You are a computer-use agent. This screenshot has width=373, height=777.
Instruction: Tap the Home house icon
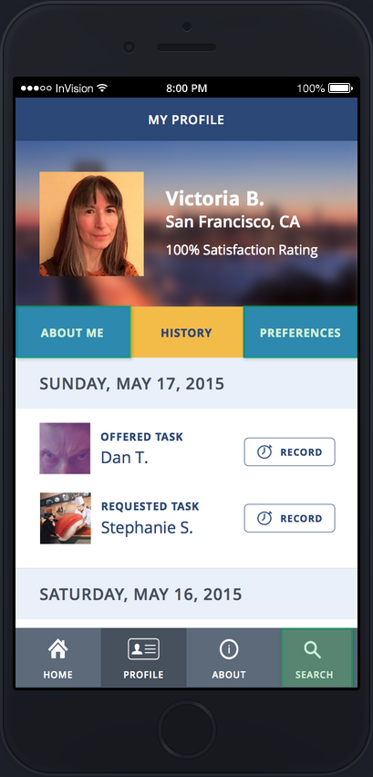pyautogui.click(x=58, y=649)
